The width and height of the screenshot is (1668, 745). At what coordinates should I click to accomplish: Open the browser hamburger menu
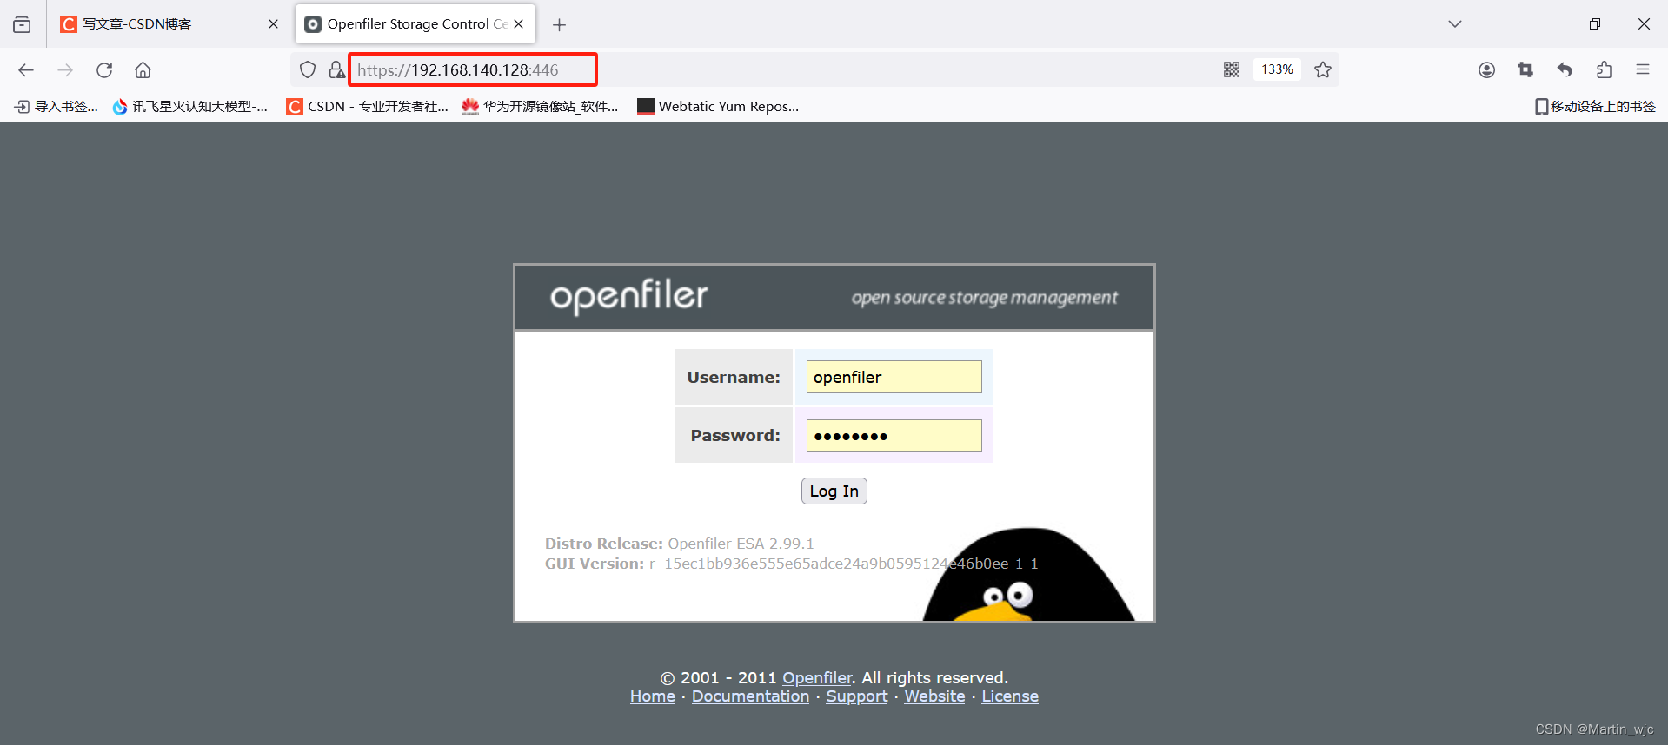[x=1643, y=69]
